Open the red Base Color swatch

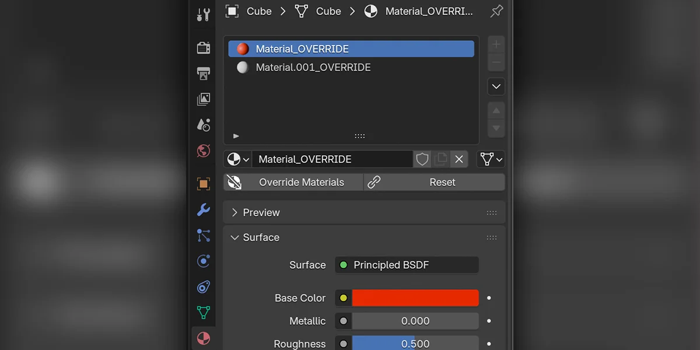pos(415,297)
